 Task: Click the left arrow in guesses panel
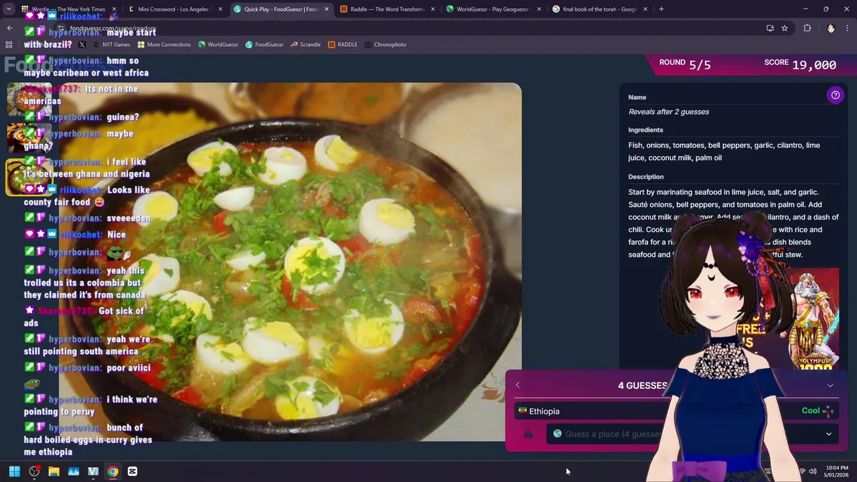point(518,385)
